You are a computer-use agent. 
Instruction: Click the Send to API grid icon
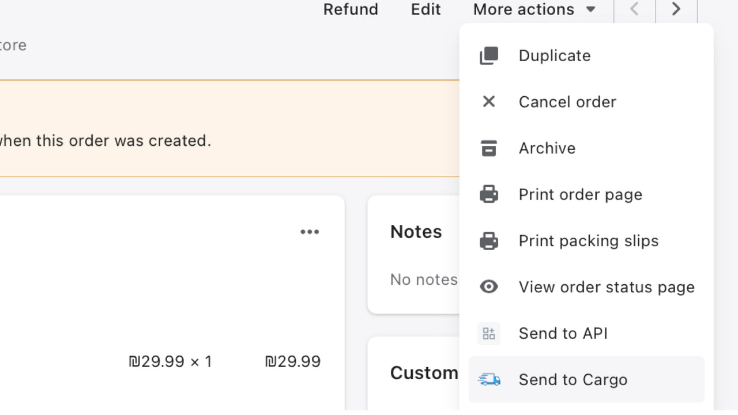point(488,333)
